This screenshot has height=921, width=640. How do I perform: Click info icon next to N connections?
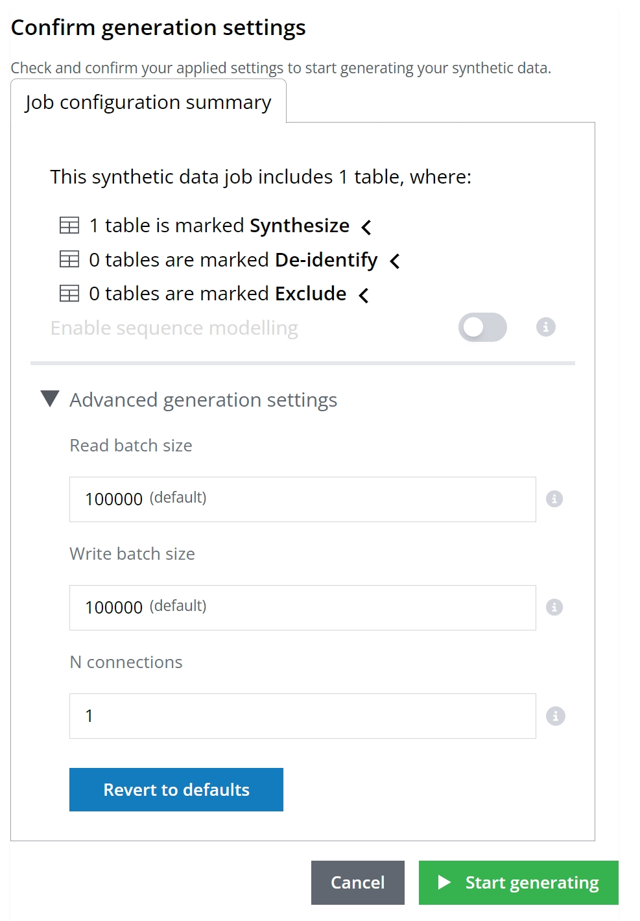(x=555, y=716)
